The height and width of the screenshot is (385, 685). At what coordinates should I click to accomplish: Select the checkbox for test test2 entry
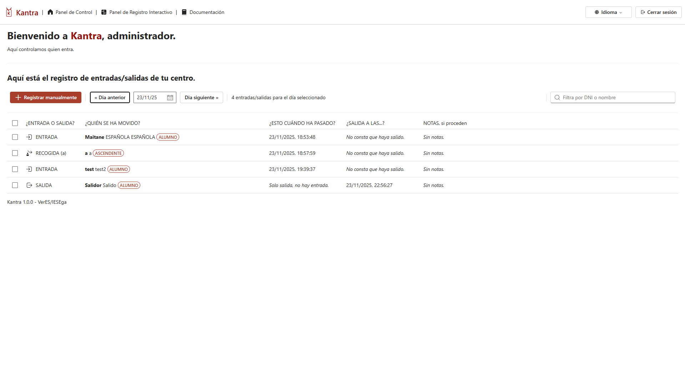tap(15, 169)
